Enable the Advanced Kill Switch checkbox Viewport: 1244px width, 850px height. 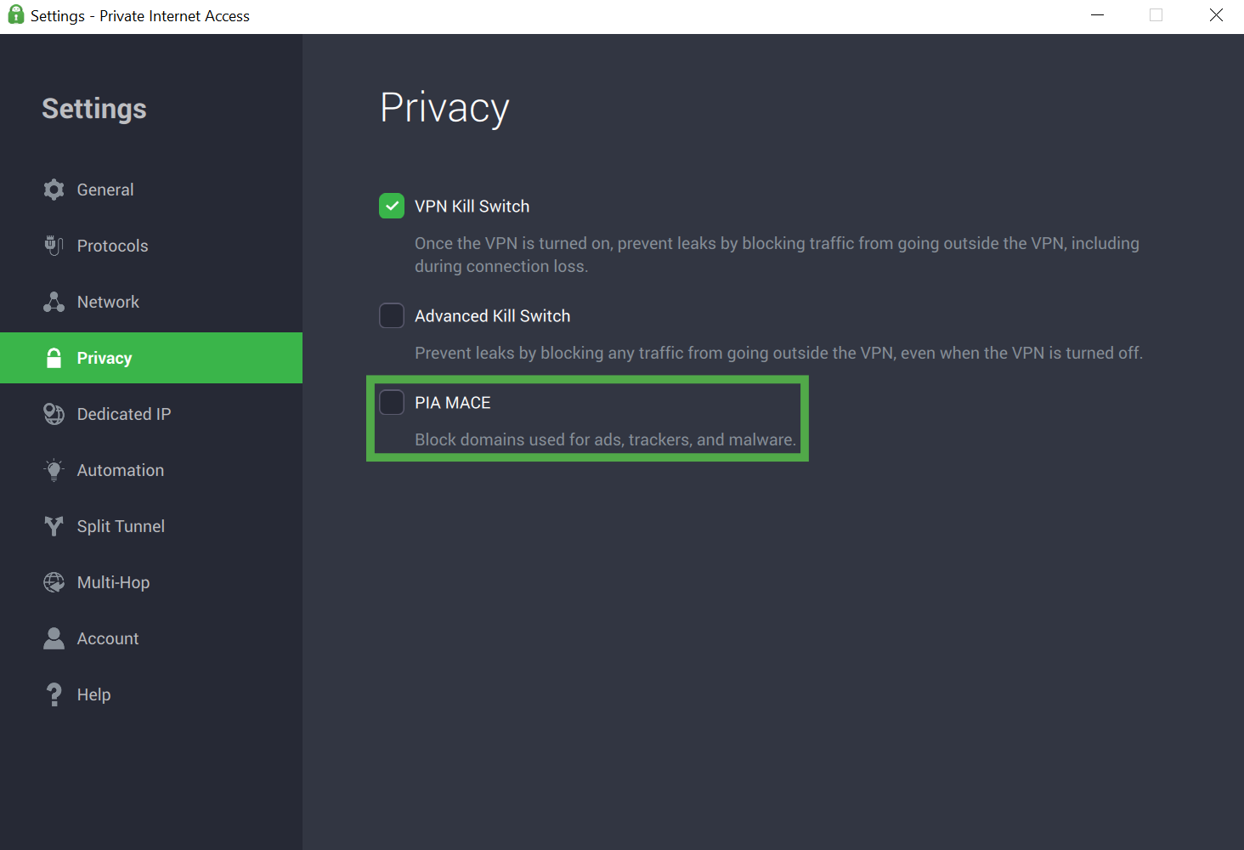coord(392,315)
